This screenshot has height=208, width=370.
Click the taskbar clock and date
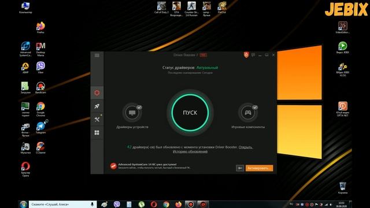[x=341, y=205]
